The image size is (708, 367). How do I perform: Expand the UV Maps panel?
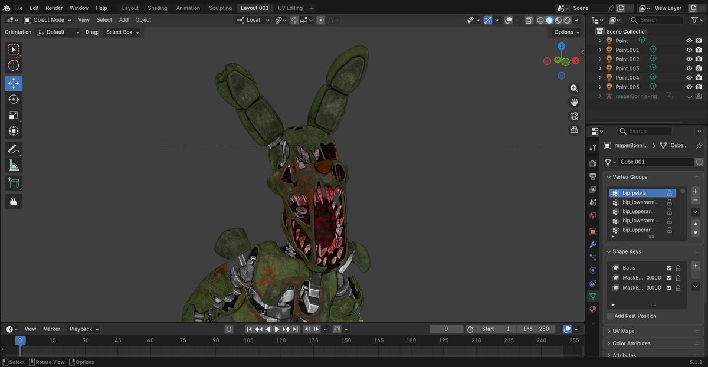[654, 331]
